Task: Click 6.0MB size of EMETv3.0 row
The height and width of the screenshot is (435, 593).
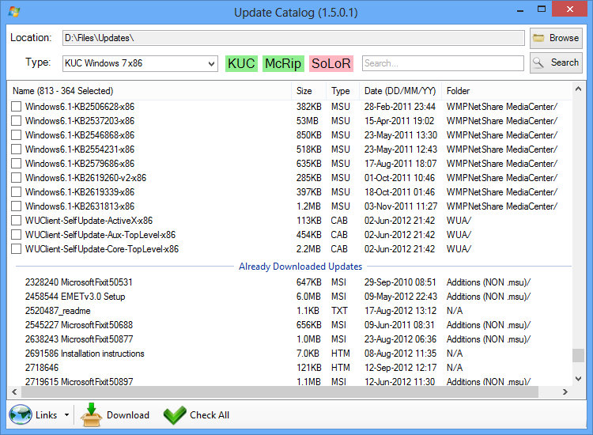Action: [308, 297]
